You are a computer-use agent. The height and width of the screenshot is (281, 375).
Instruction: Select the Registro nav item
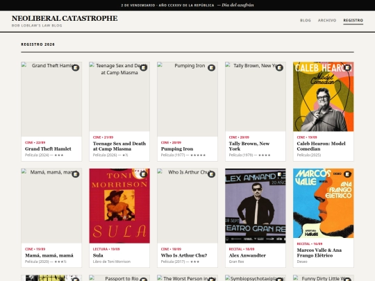pos(353,20)
